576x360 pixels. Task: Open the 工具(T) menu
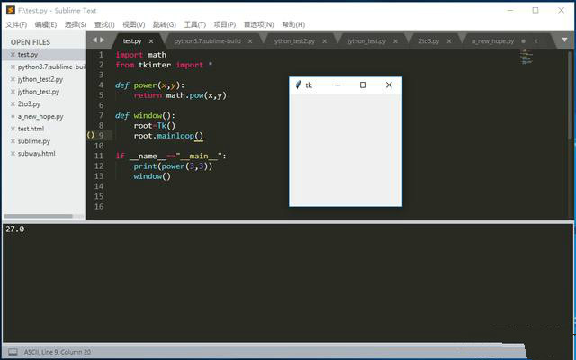[x=194, y=24]
